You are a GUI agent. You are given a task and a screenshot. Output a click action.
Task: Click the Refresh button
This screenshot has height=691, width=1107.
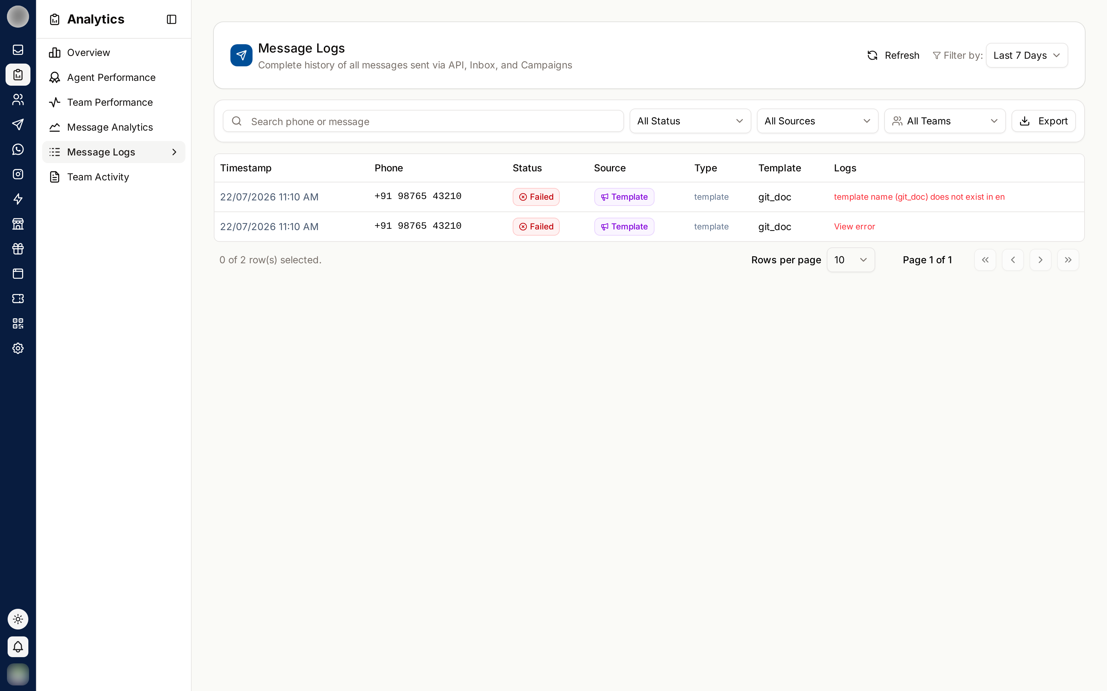pos(893,55)
